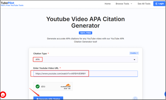Click the Credits badge
Screen dimensions: 166x100
pyautogui.click(x=134, y=53)
